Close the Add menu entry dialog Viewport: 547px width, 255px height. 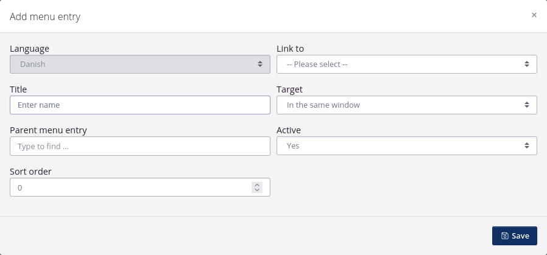click(x=534, y=15)
